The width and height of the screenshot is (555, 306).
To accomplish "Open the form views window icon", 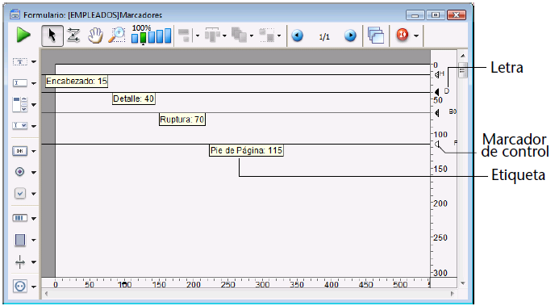I will pos(376,36).
